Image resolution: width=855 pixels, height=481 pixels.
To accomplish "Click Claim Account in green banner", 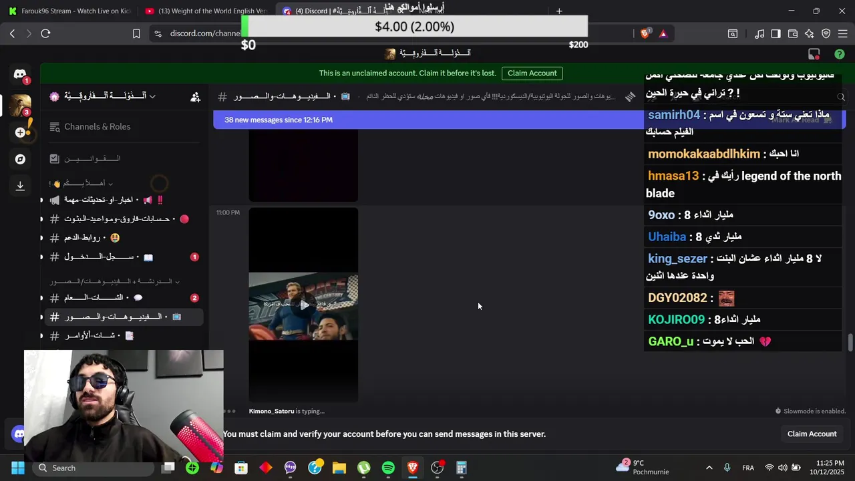I will tap(532, 73).
